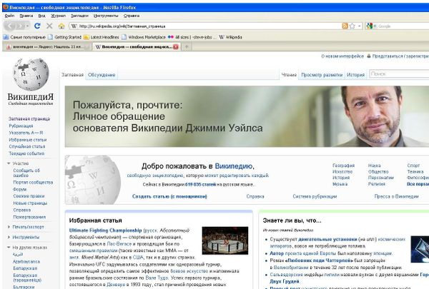Collapse the Участие sidebar section
Screen dimensions: 429x289
(x=18, y=163)
